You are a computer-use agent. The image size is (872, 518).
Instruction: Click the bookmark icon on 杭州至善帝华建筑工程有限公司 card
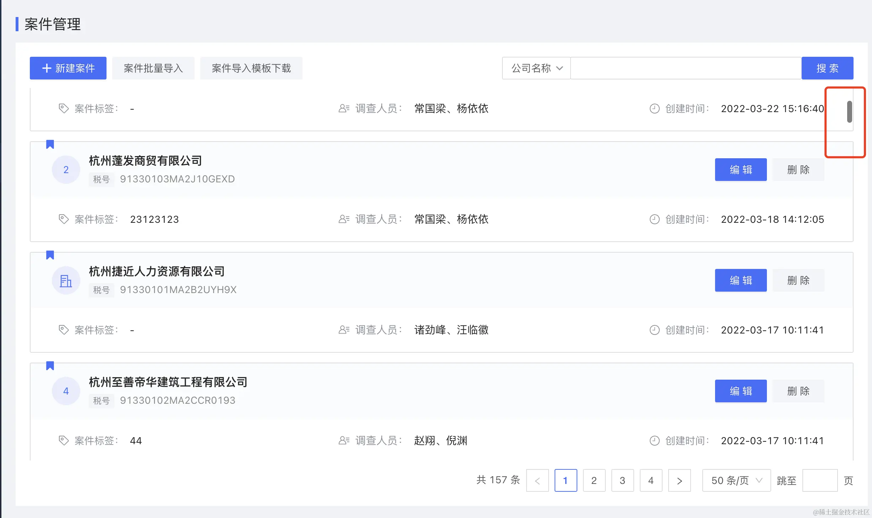point(50,366)
